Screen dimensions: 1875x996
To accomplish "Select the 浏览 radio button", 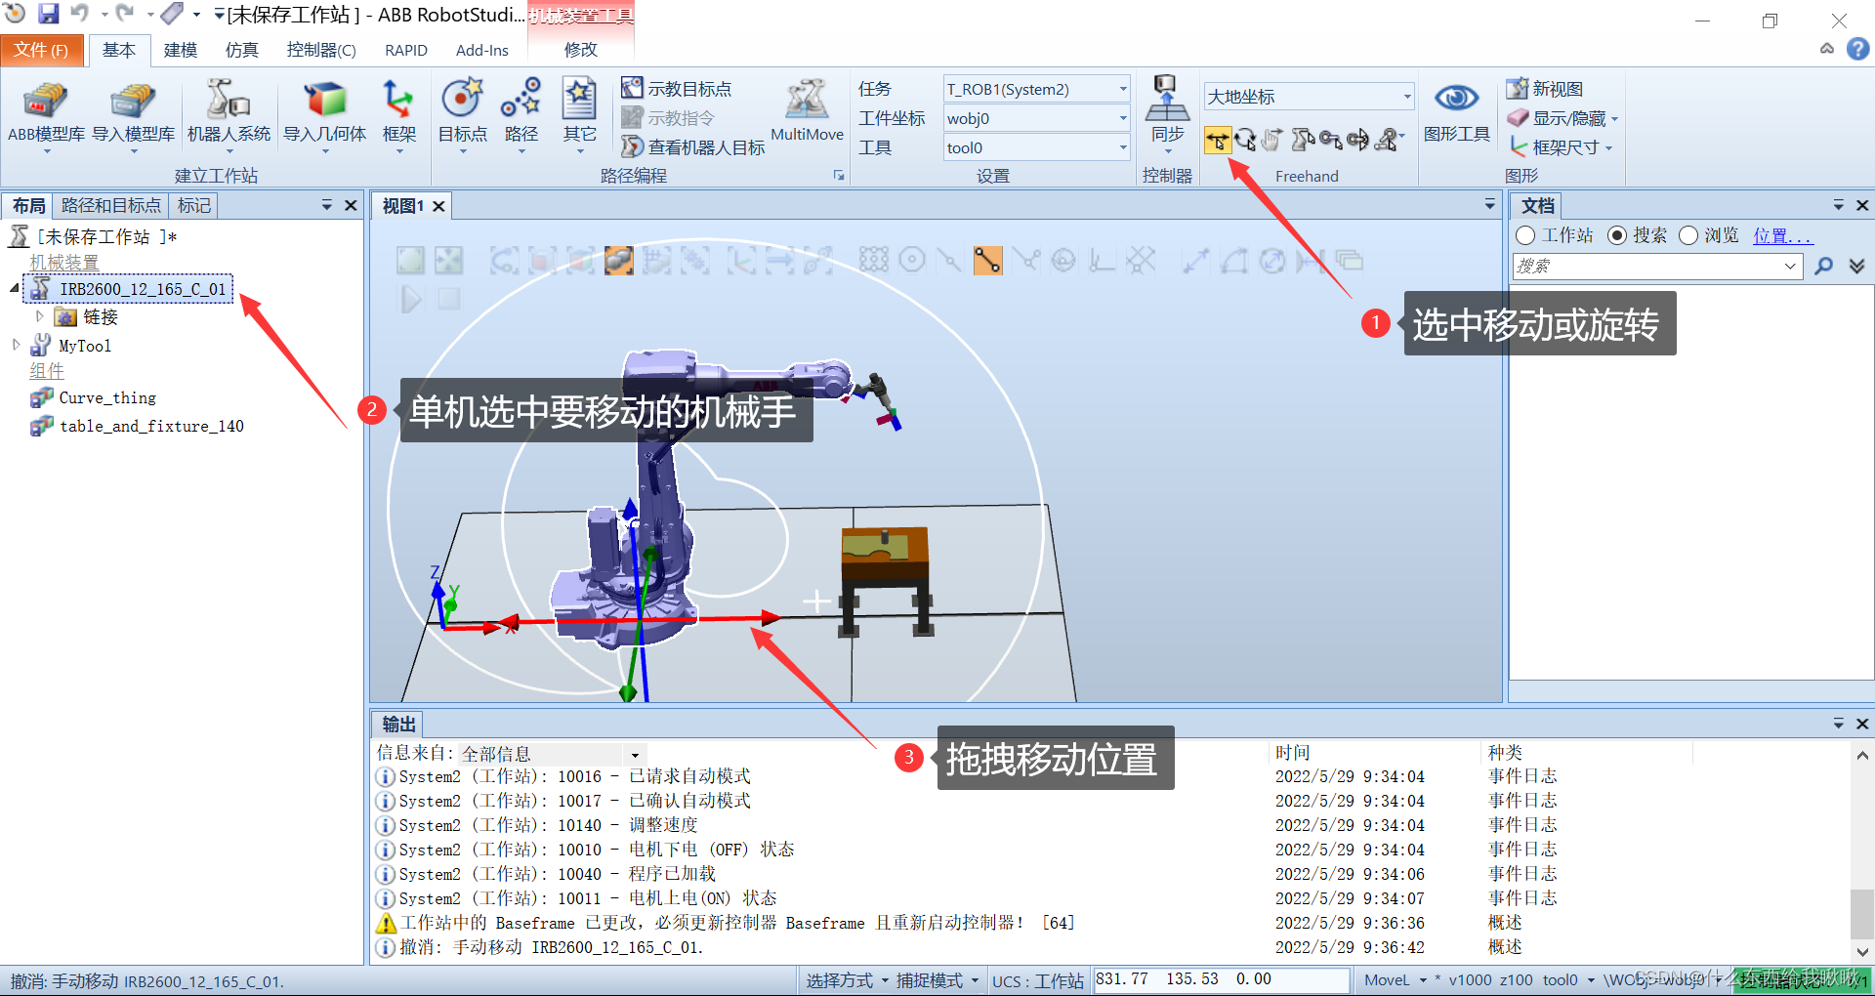I will point(1687,235).
